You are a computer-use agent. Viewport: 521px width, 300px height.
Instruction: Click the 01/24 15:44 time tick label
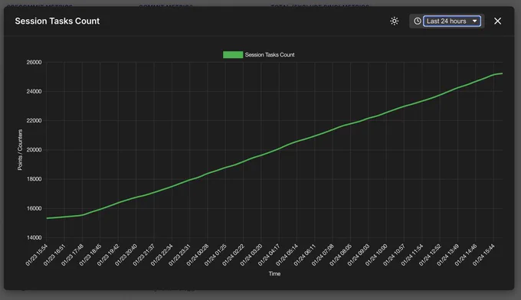pyautogui.click(x=483, y=255)
